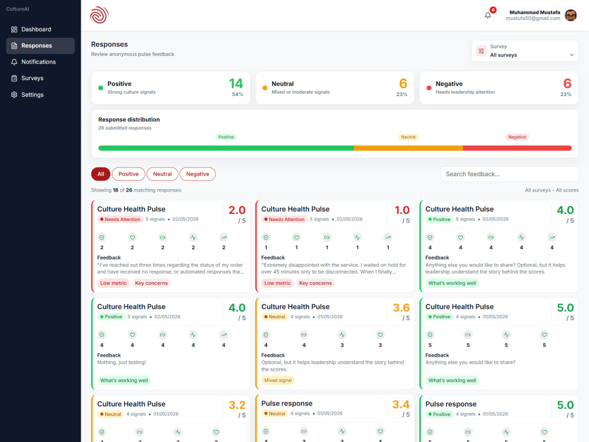
Task: Click Muhammad Mustafa's profile avatar
Action: click(x=571, y=15)
